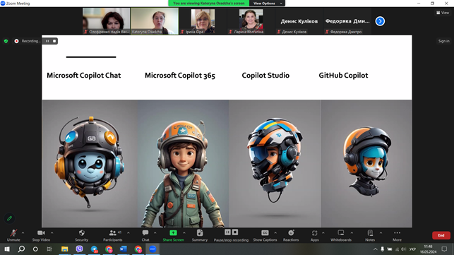This screenshot has height=255, width=454.
Task: Open the Notes tool
Action: pyautogui.click(x=370, y=235)
